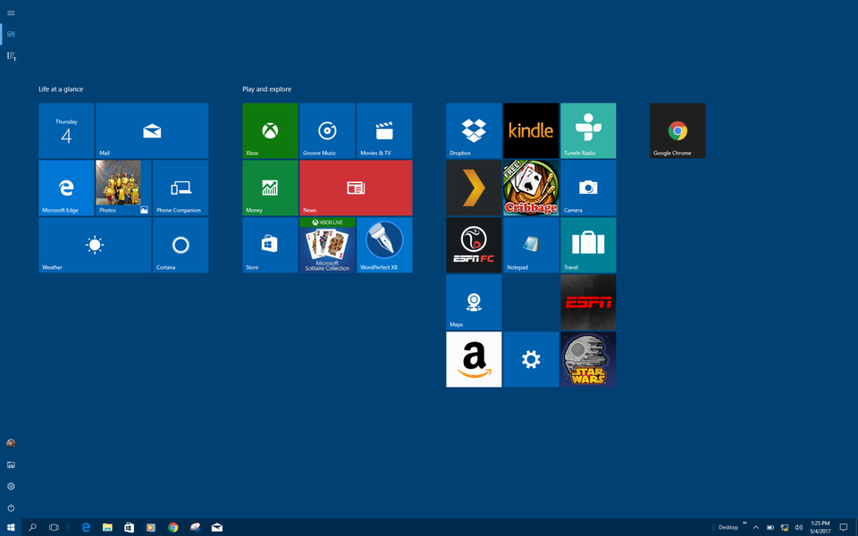Screen dimensions: 858x536
Task: Open the Calendar tile showing Thursday 4
Action: coord(66,130)
